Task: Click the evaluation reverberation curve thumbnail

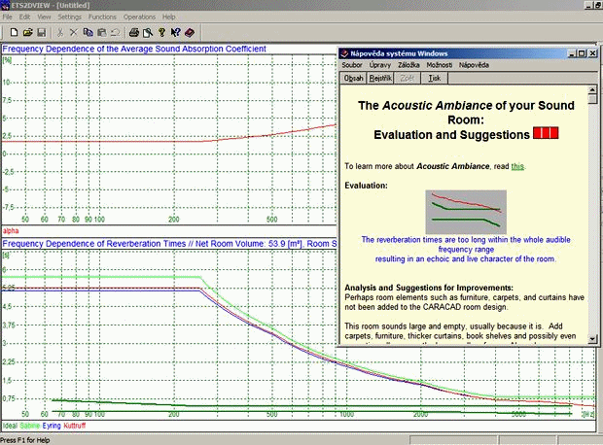Action: [x=466, y=212]
